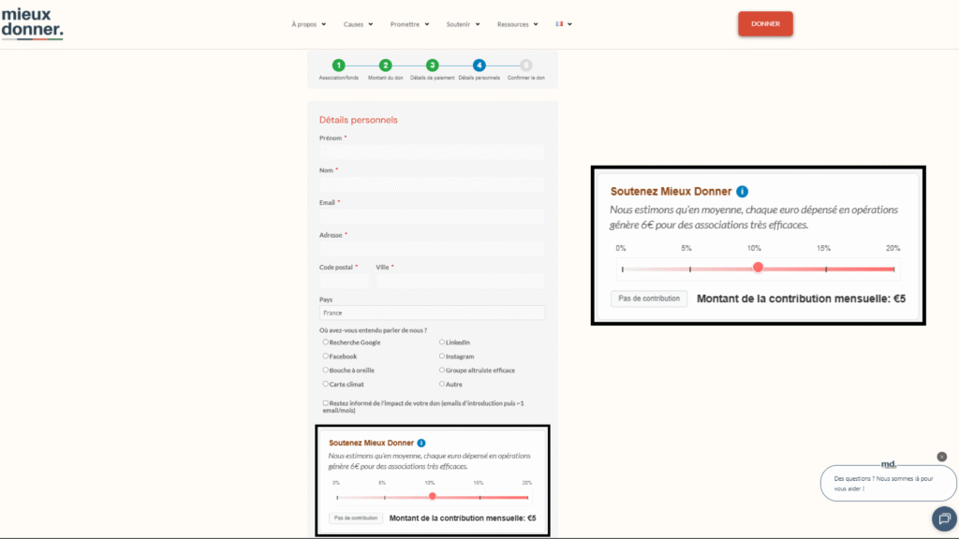This screenshot has height=539, width=959.
Task: Expand the À propos menu
Action: pos(309,24)
